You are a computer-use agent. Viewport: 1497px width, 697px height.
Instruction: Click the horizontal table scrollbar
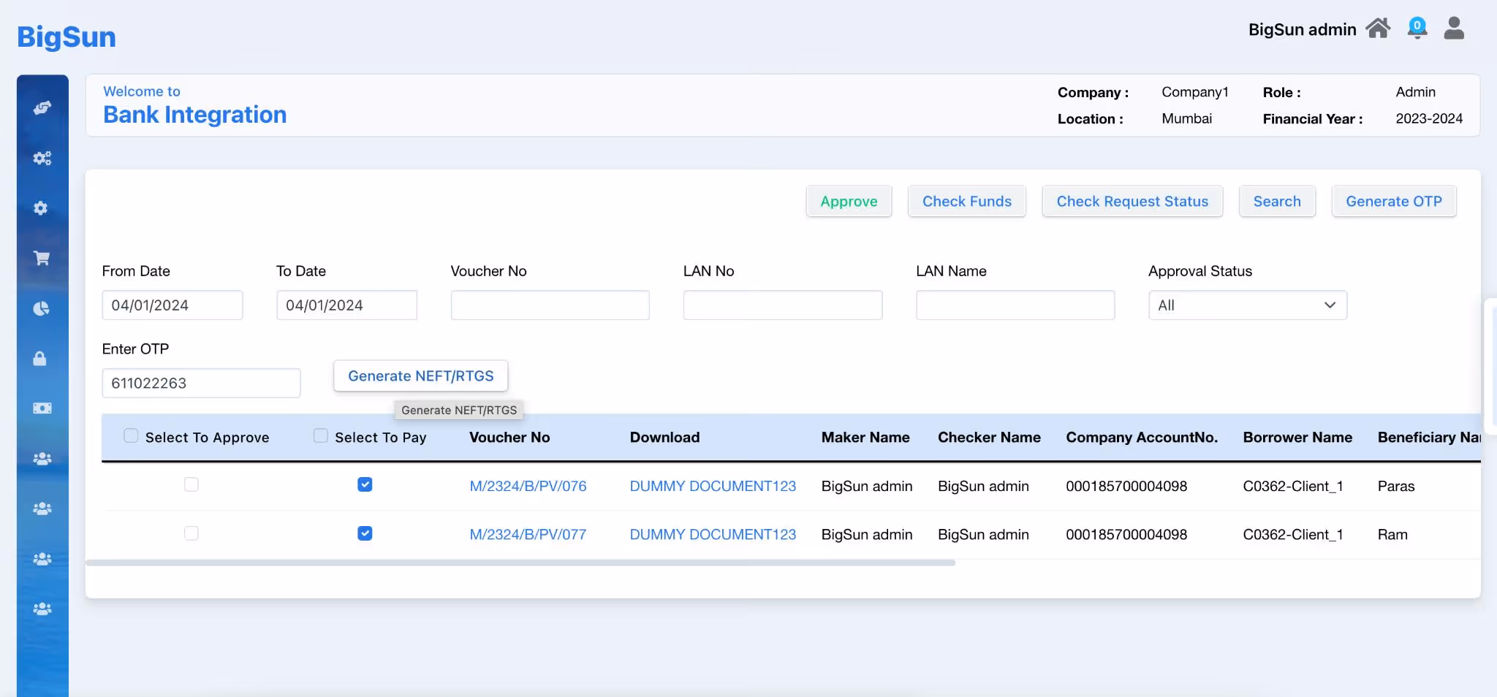click(x=520, y=563)
